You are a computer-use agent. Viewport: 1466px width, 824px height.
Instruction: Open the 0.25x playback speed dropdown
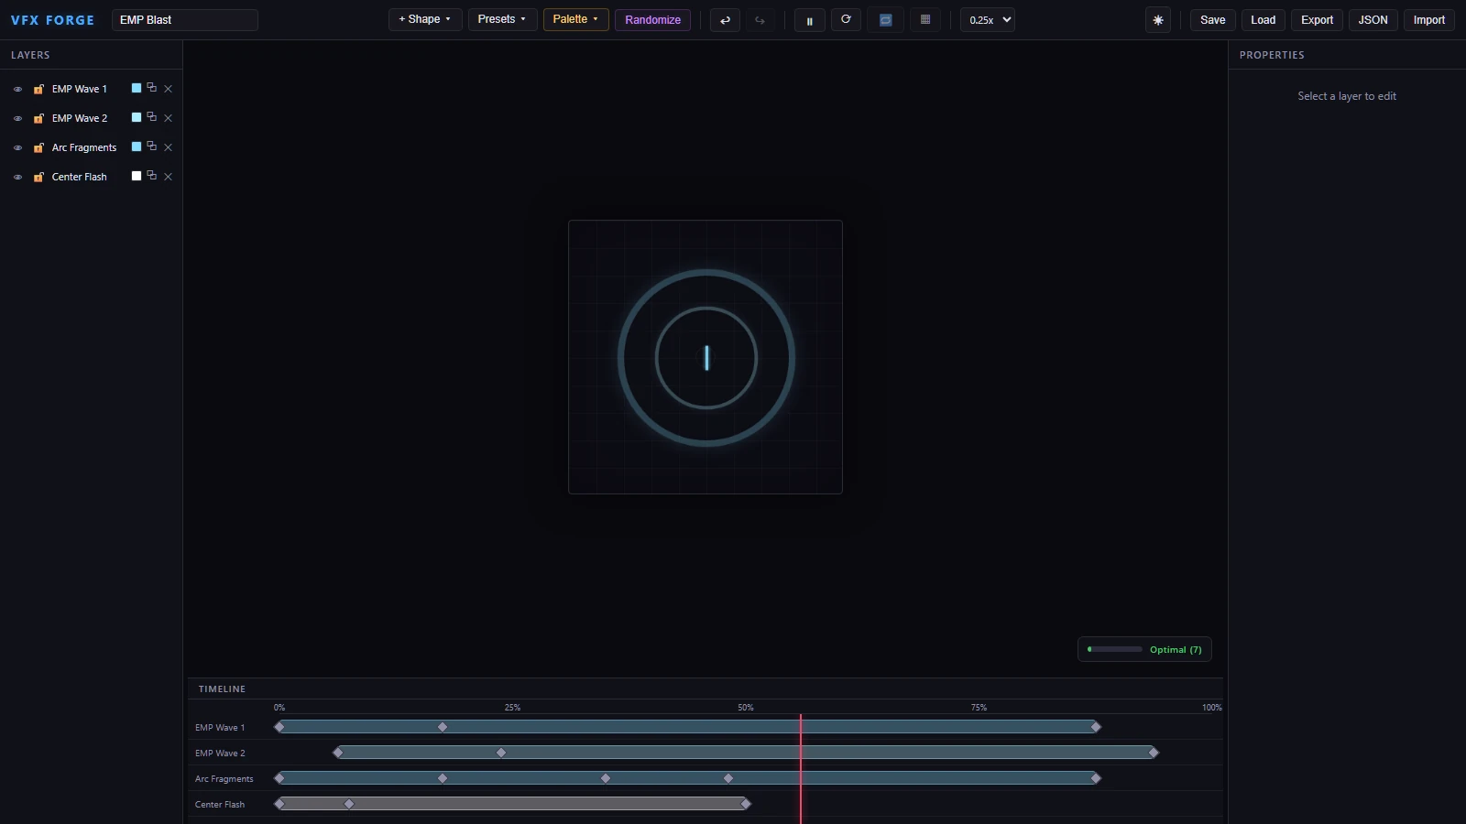click(988, 20)
